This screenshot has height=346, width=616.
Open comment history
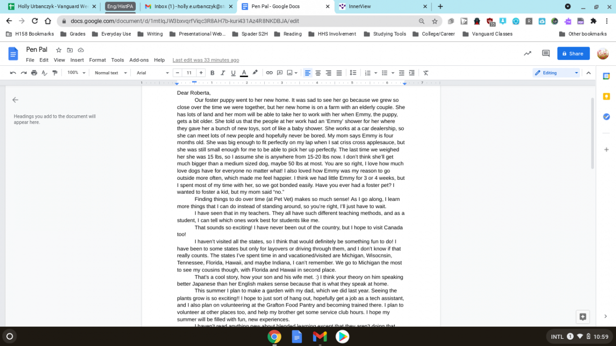pos(546,53)
